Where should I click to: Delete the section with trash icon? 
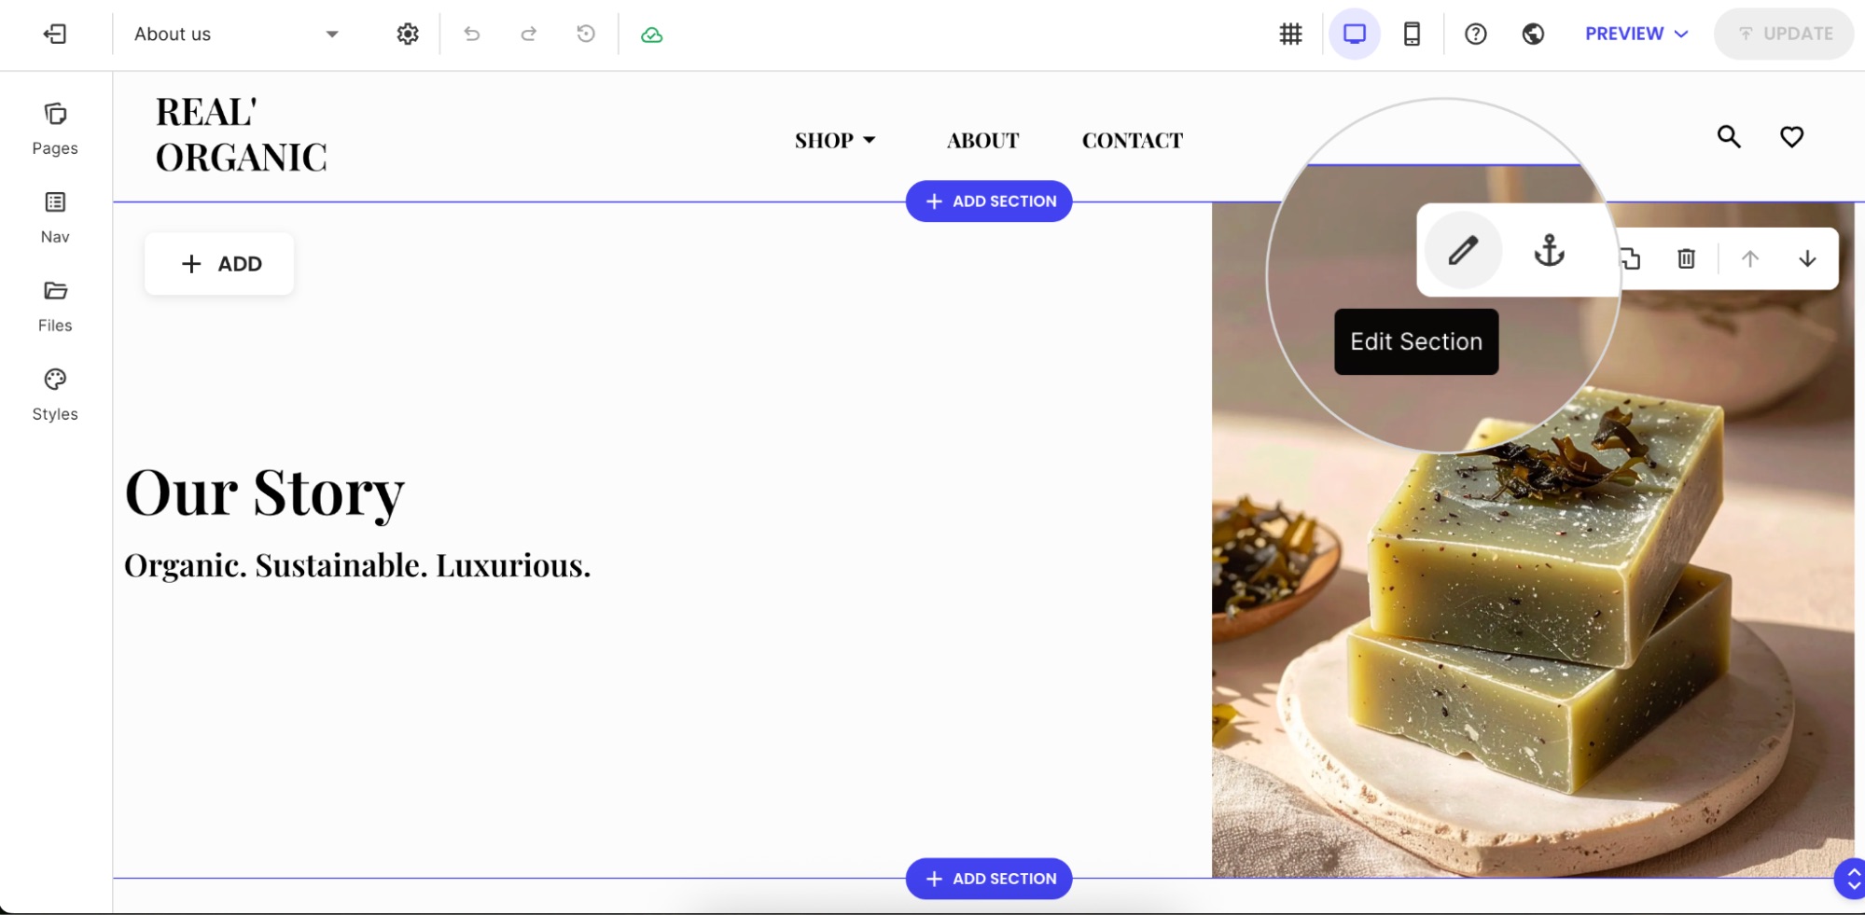1686,258
